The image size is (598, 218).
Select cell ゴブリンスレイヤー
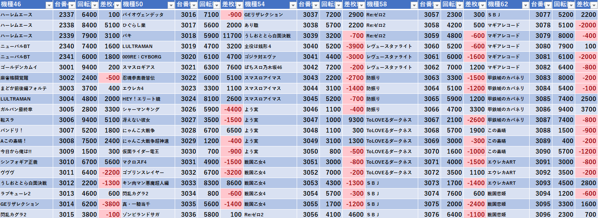click(149, 173)
